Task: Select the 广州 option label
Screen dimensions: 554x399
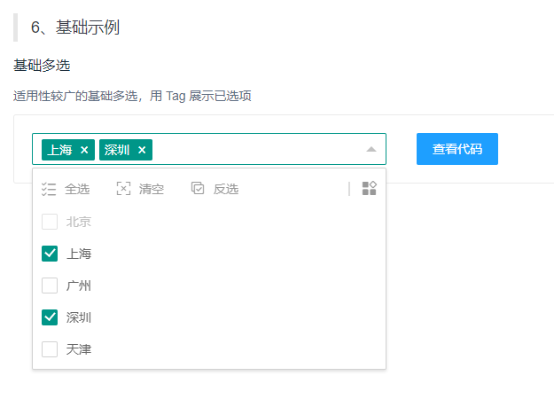Action: tap(79, 286)
